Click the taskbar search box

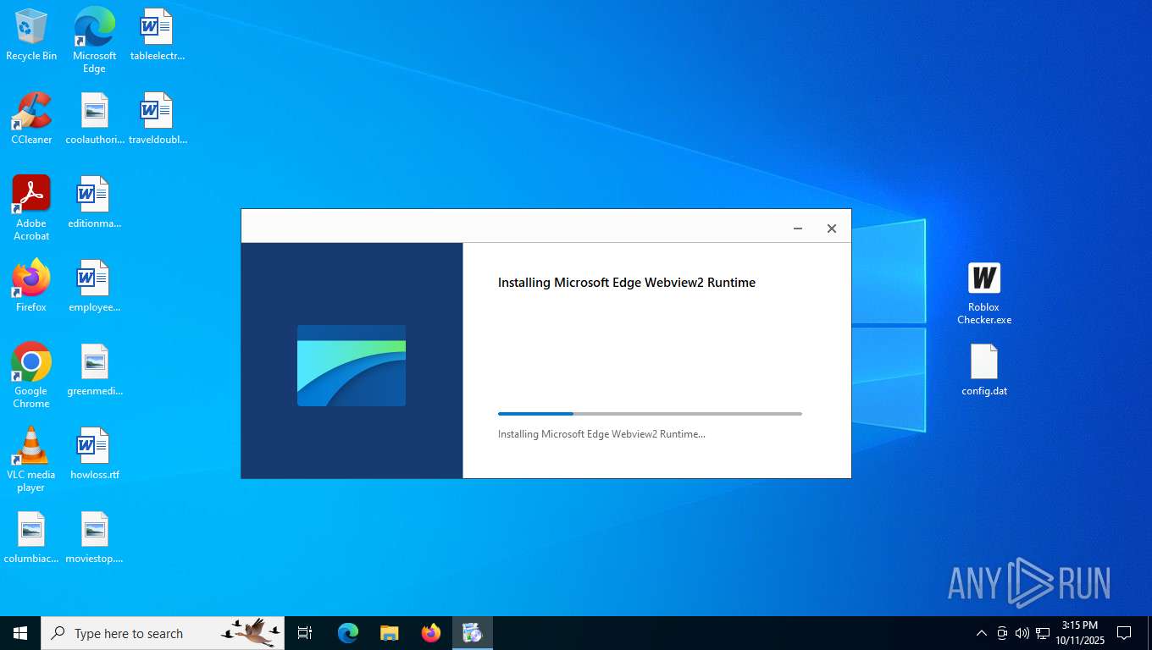pos(163,633)
